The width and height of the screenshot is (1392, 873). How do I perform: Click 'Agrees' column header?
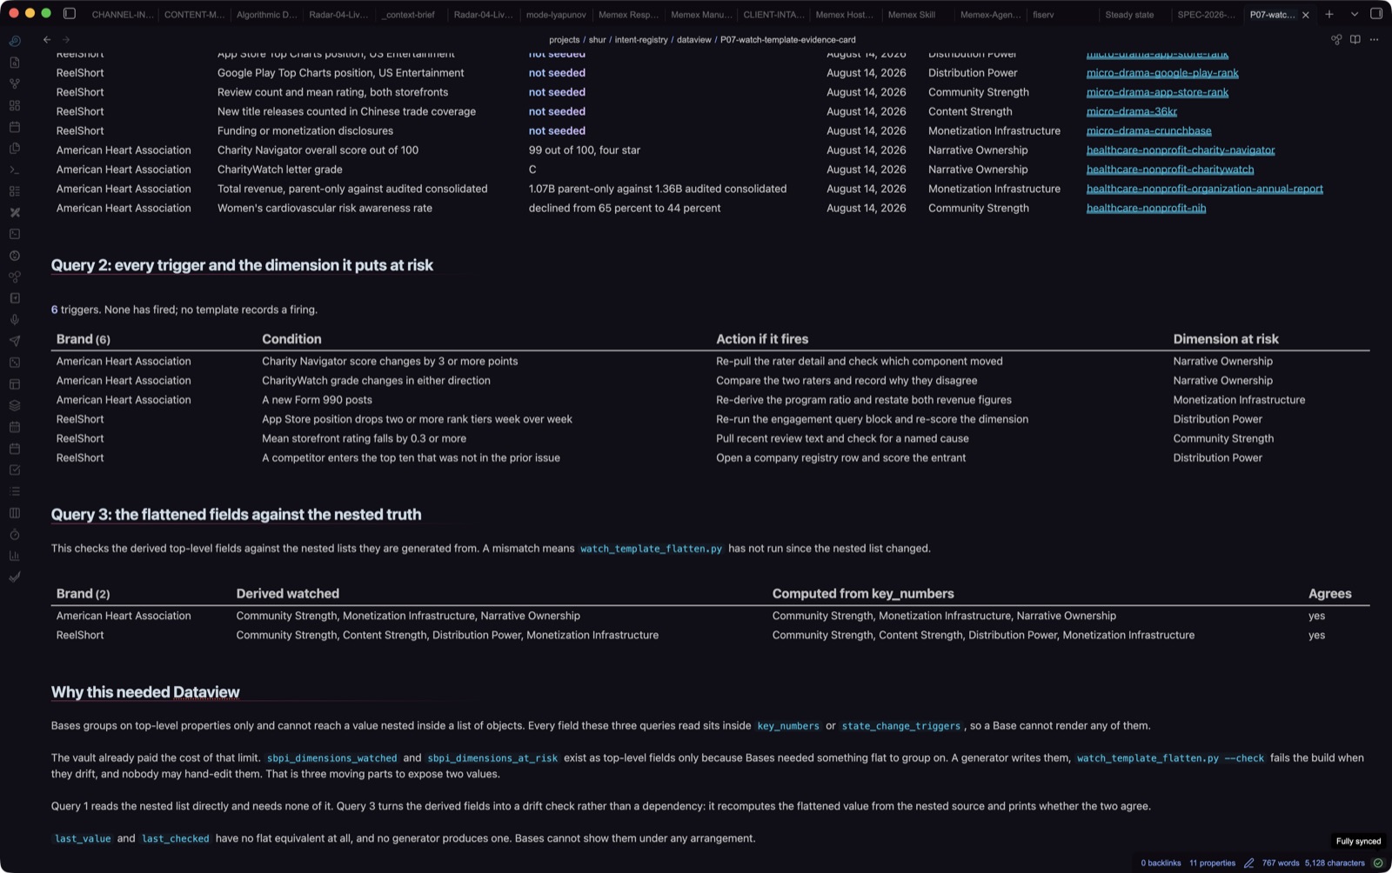click(x=1329, y=594)
